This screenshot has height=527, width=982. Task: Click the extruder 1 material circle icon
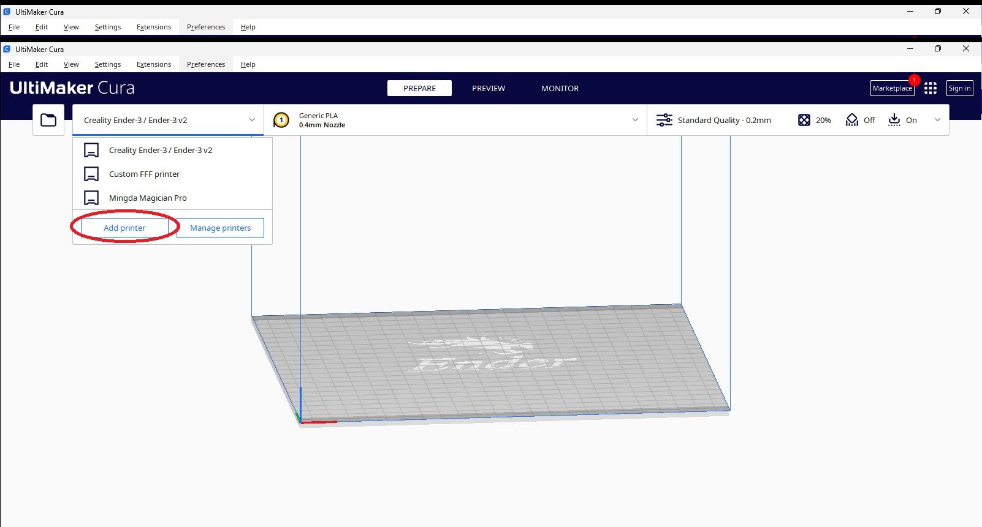[281, 120]
